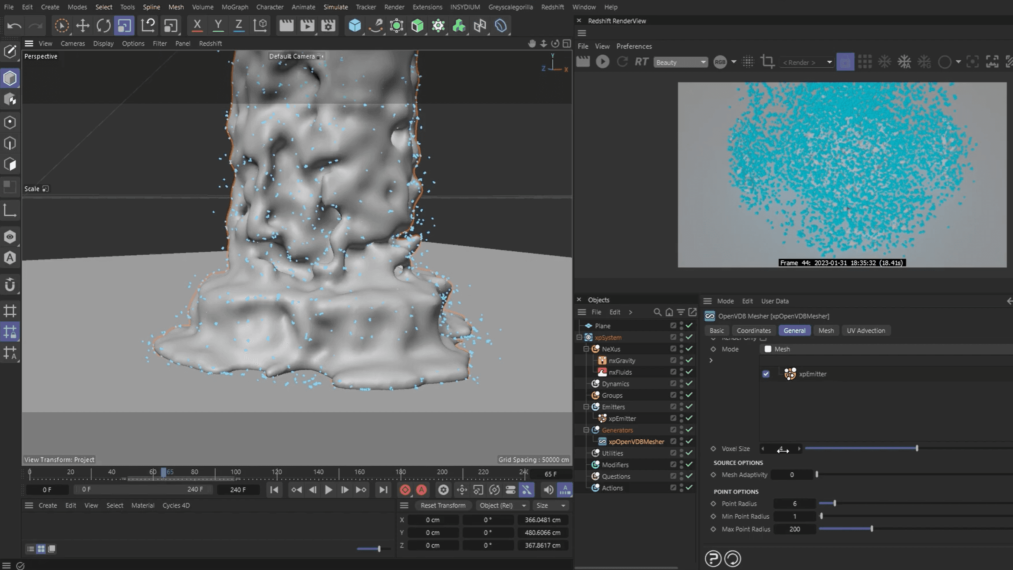Play the timeline animation forward

point(329,490)
